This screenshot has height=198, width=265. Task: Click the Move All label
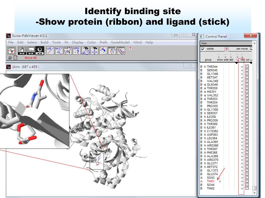31,58
